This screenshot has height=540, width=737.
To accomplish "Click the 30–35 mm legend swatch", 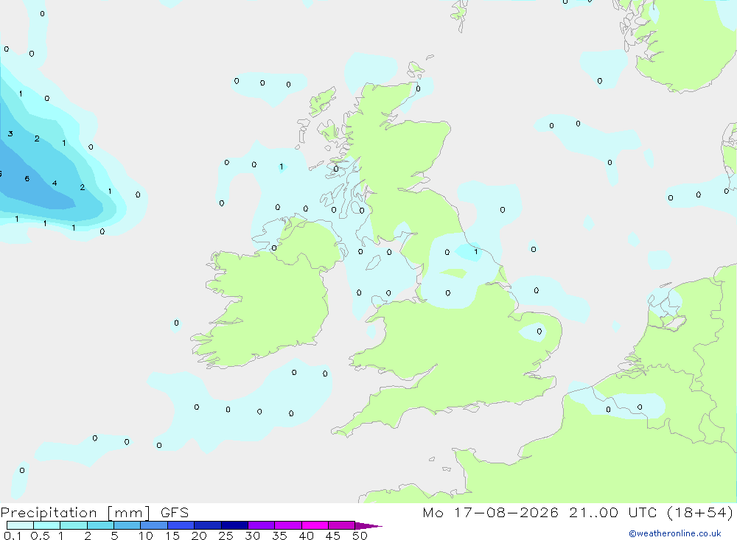I will (x=261, y=525).
